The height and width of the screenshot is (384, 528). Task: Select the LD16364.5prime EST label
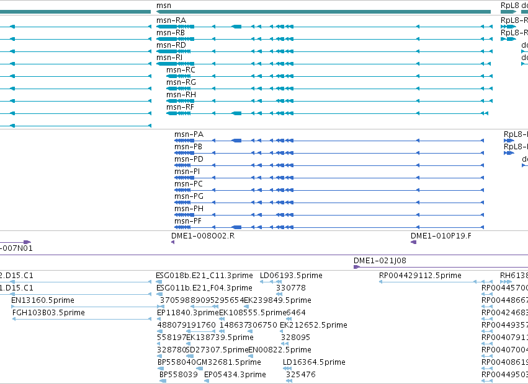[x=314, y=363]
